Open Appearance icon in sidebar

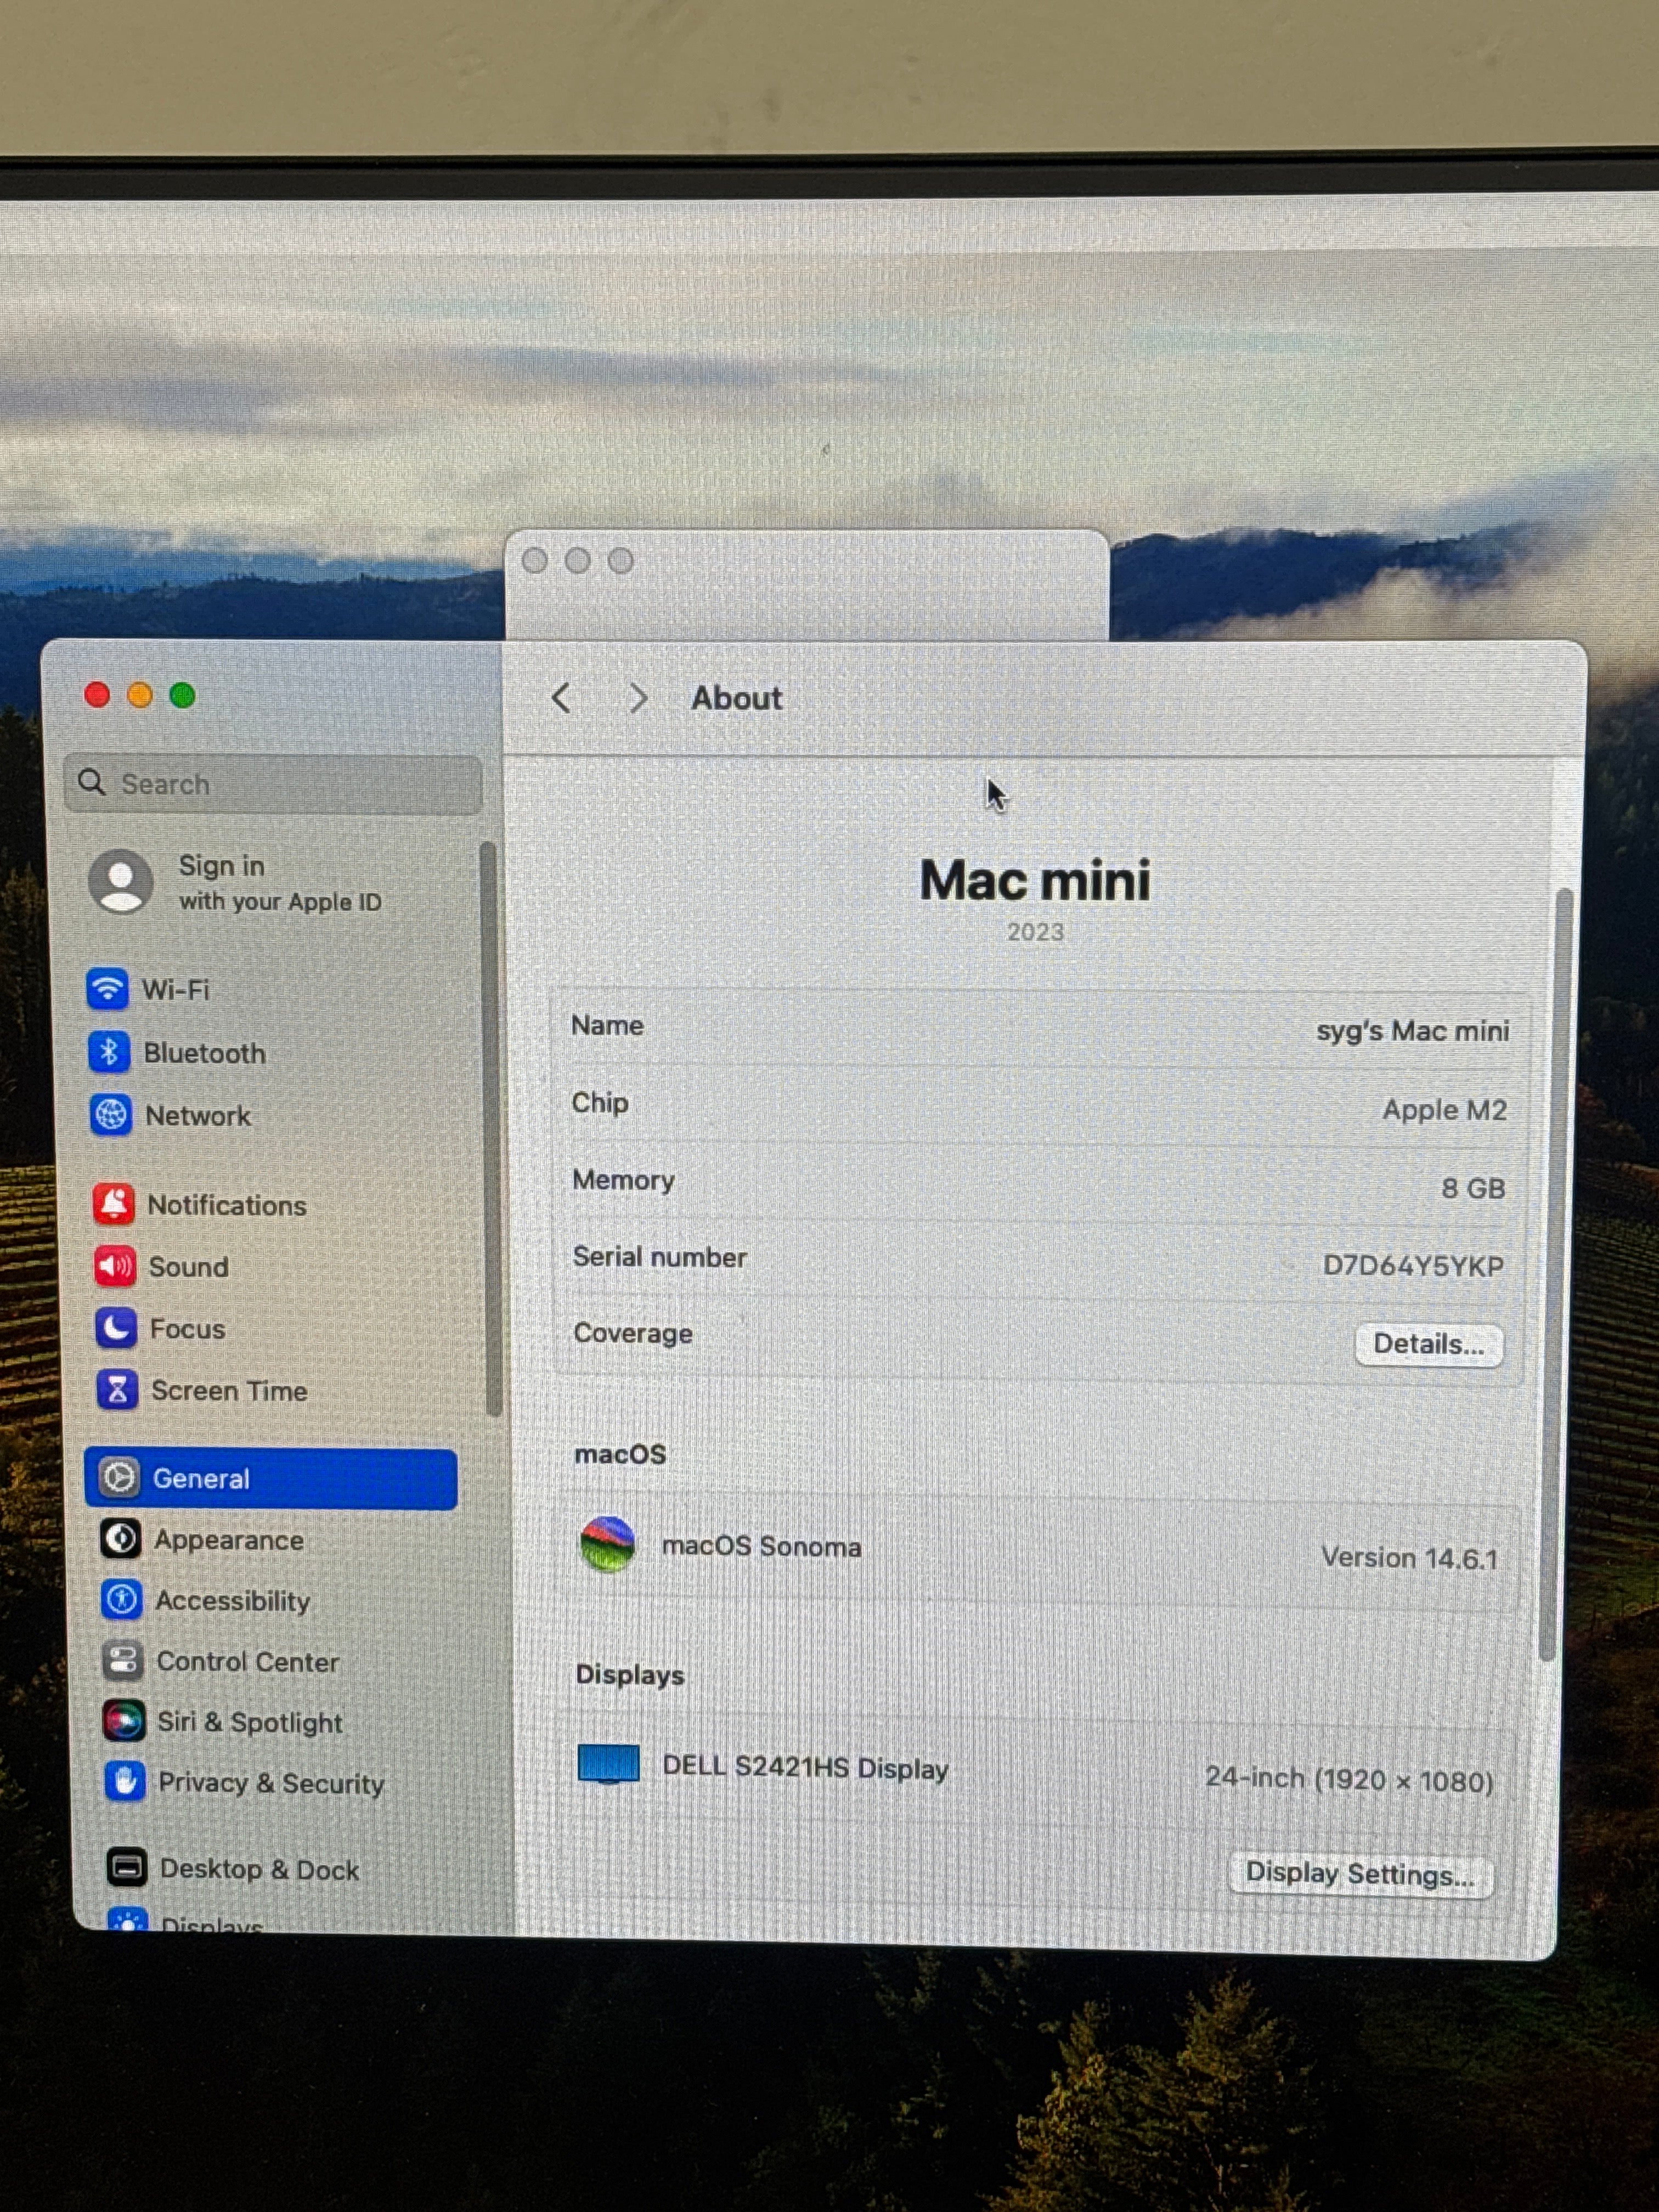click(121, 1539)
